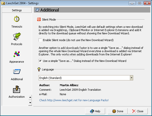Select the Timeouts label in sidebar

point(17,27)
